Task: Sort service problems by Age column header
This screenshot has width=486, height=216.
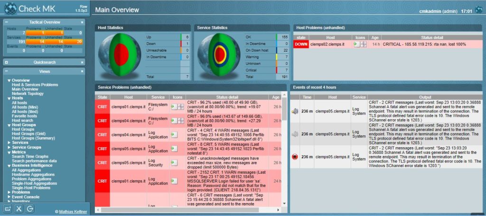Action: coord(276,97)
